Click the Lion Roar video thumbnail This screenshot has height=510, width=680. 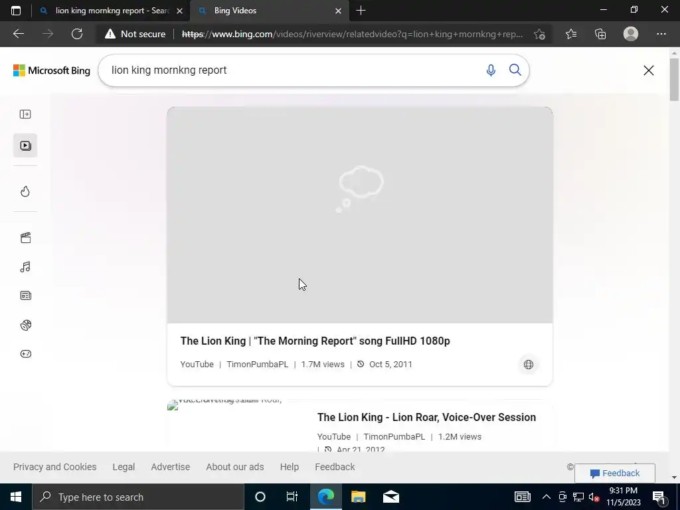pyautogui.click(x=237, y=425)
